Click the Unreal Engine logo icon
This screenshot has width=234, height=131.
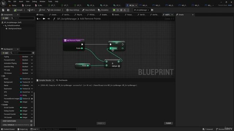3,3
